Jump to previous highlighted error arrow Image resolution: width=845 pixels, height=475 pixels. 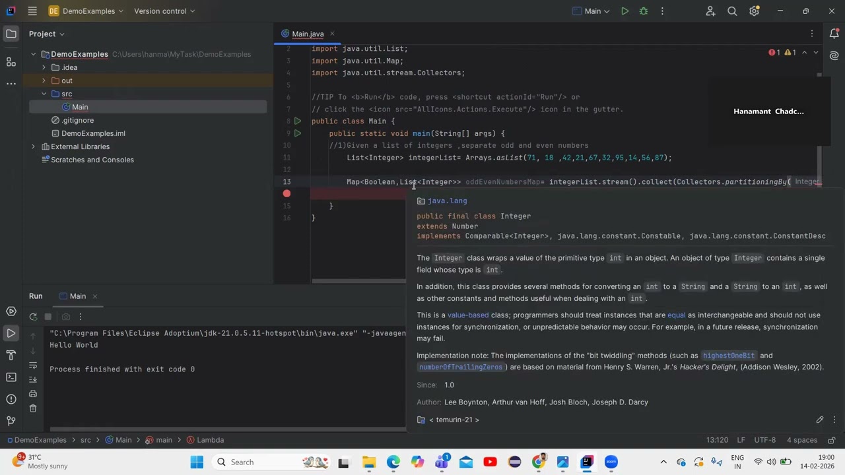(804, 52)
